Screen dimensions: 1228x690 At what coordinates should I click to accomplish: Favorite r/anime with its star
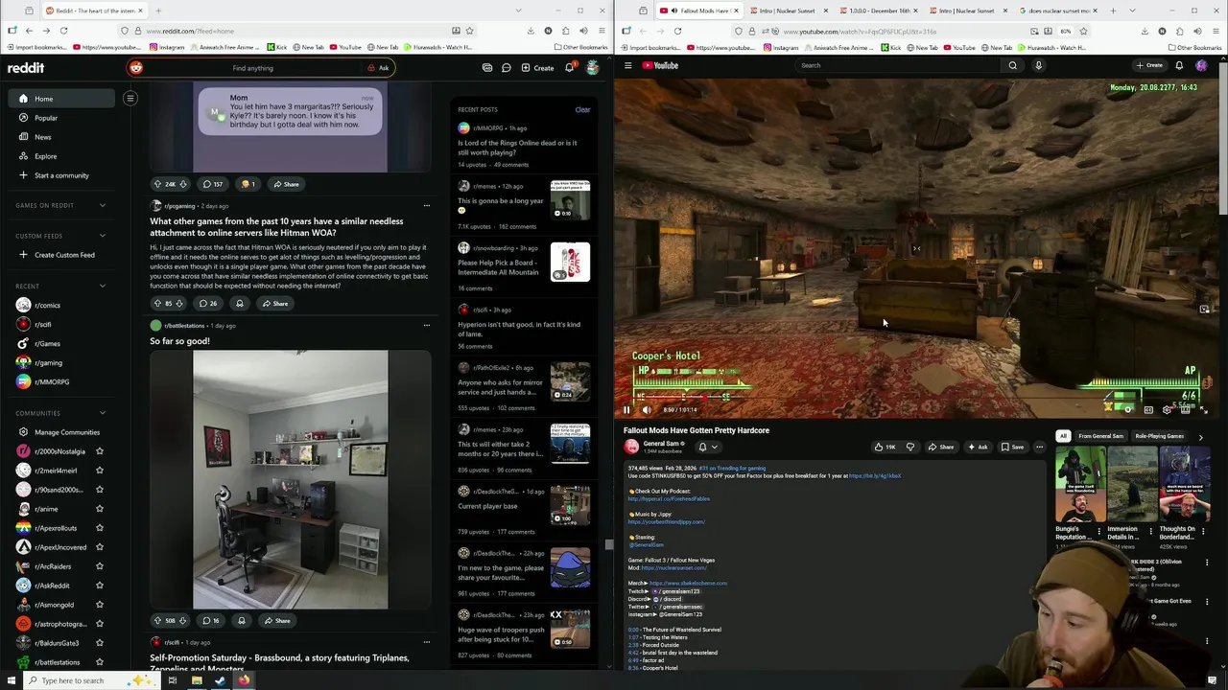pyautogui.click(x=100, y=509)
